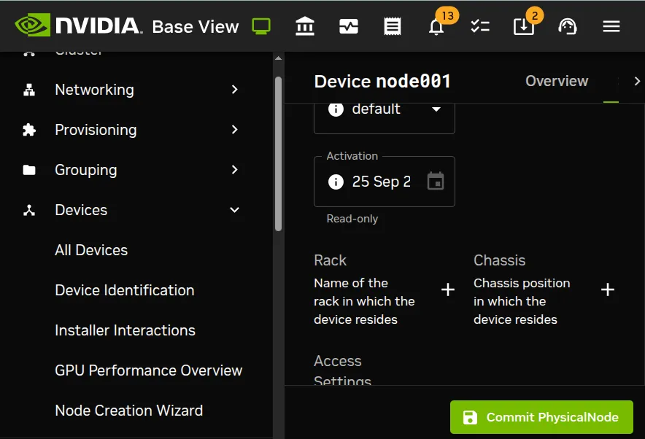Click the sidebar scroll-up arrow
This screenshot has width=645, height=439.
pos(279,58)
